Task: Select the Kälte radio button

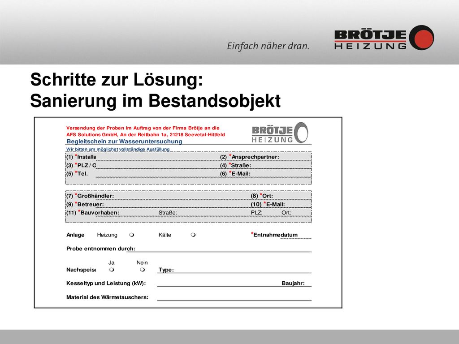Action: (x=193, y=235)
